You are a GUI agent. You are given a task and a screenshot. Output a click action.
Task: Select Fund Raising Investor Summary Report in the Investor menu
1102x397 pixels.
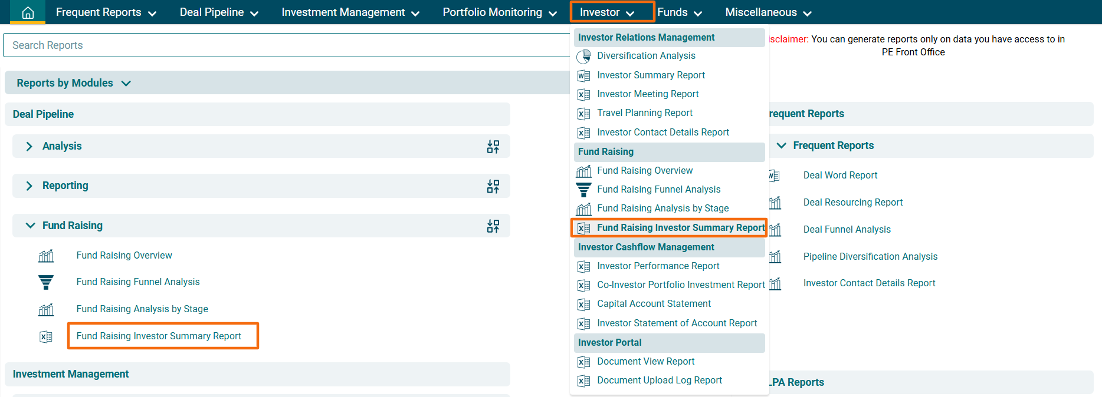click(680, 228)
